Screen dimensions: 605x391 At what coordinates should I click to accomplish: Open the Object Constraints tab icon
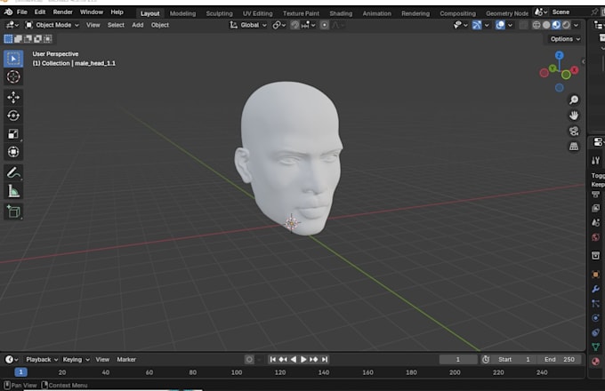tap(596, 332)
